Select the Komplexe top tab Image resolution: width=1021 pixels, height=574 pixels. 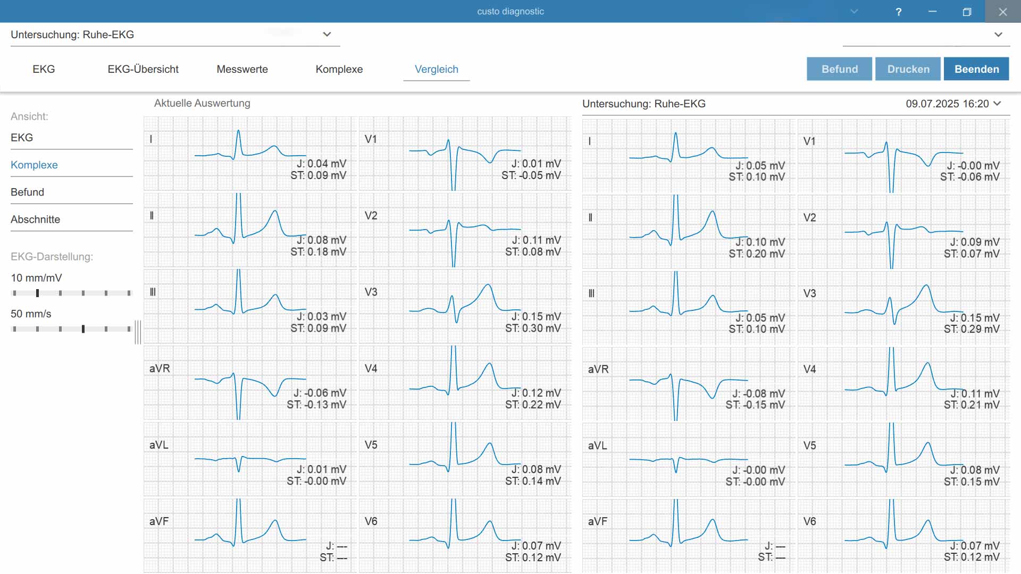click(339, 69)
